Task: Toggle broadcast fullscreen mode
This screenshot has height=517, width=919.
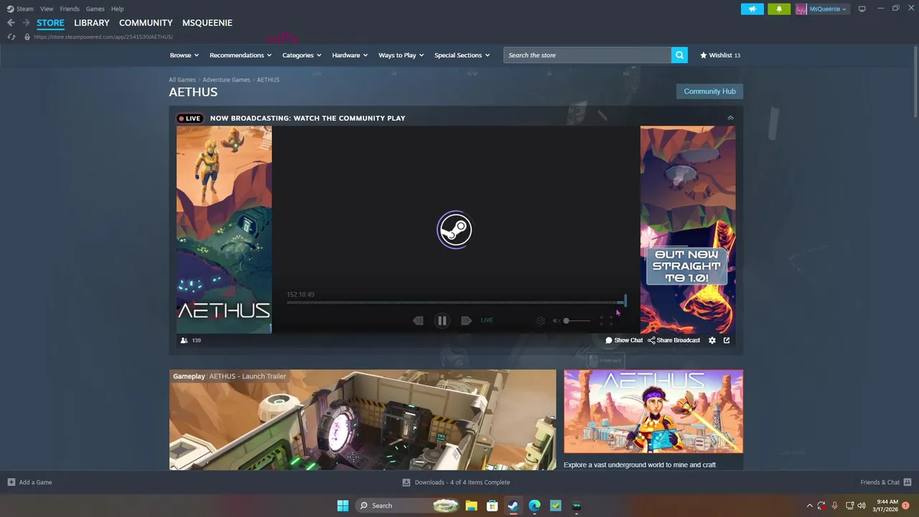Action: (x=606, y=321)
